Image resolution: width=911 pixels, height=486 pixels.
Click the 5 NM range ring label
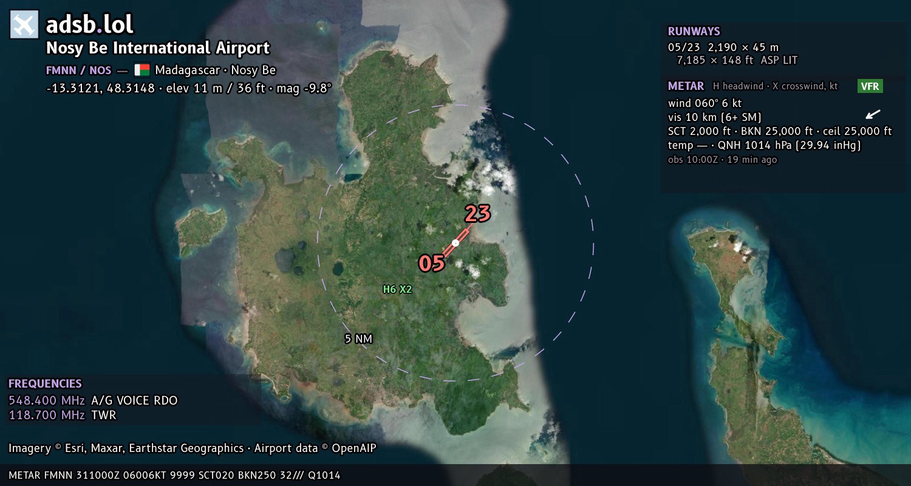pos(358,339)
